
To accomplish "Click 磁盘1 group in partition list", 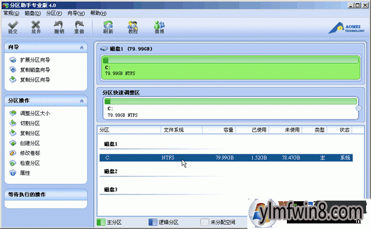I will point(111,144).
